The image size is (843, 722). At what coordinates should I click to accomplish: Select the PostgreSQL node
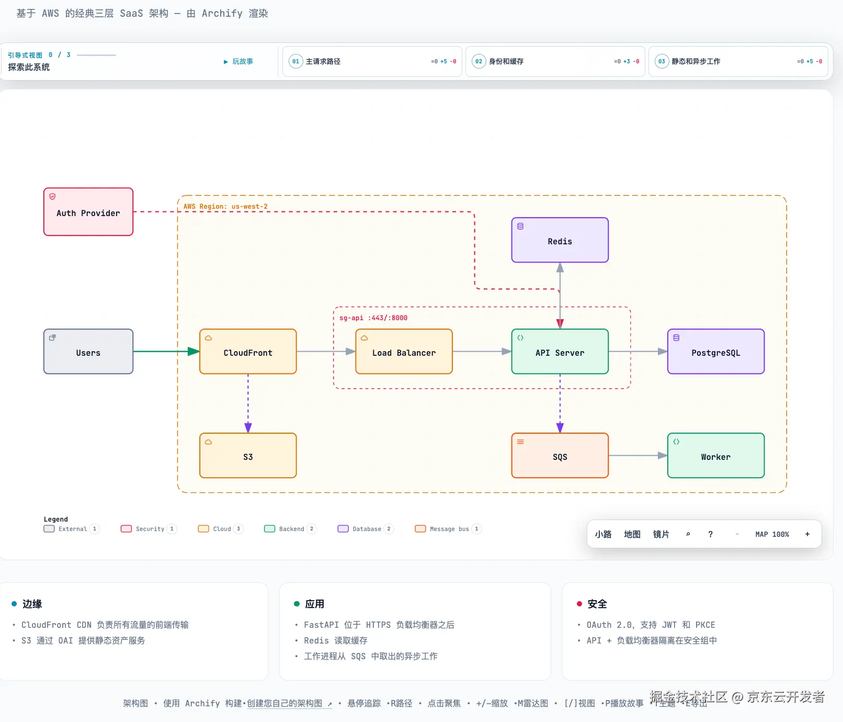point(716,352)
